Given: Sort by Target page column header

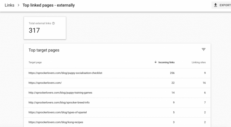Looking at the screenshot, I should click(35, 62).
